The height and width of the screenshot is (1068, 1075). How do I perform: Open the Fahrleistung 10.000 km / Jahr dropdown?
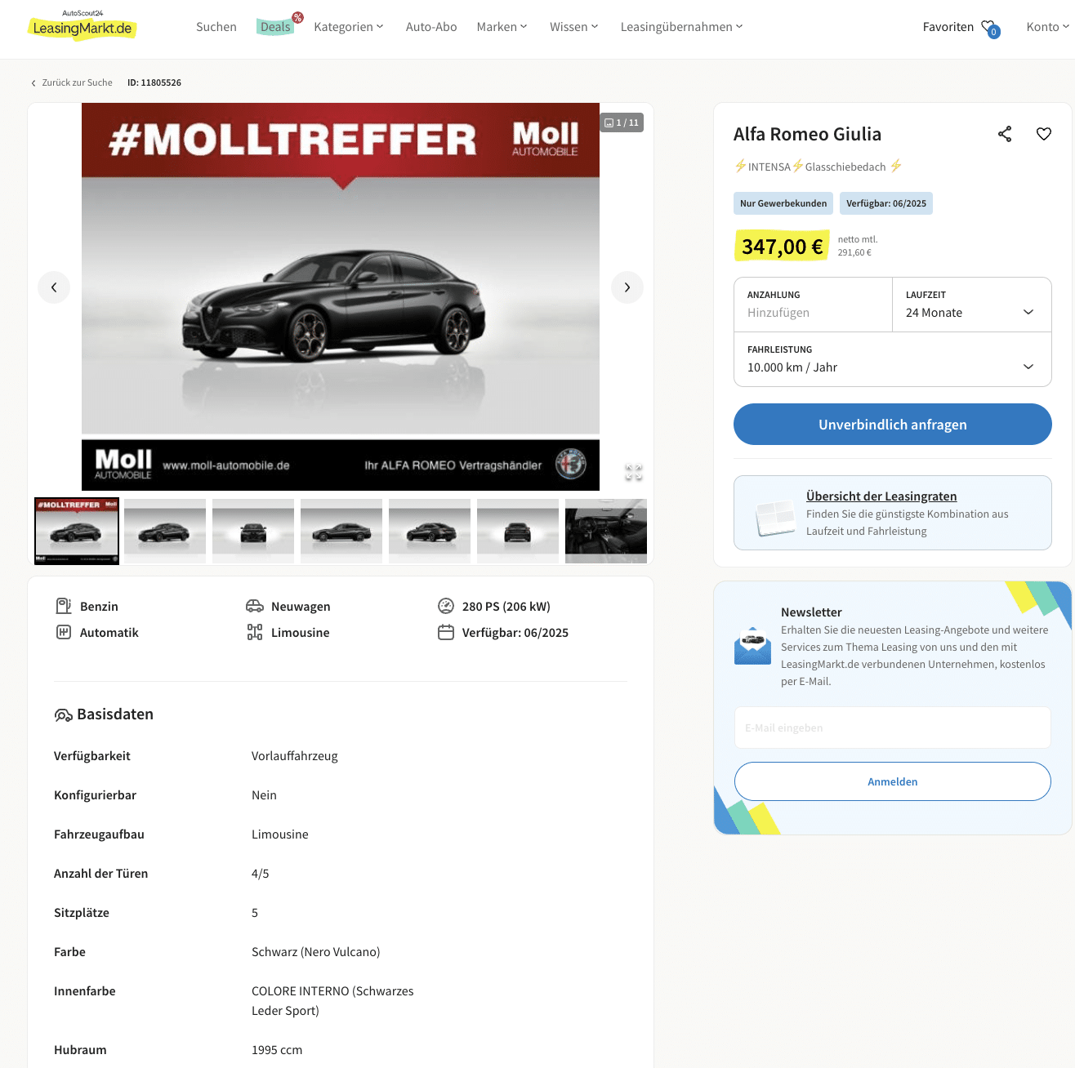[893, 359]
